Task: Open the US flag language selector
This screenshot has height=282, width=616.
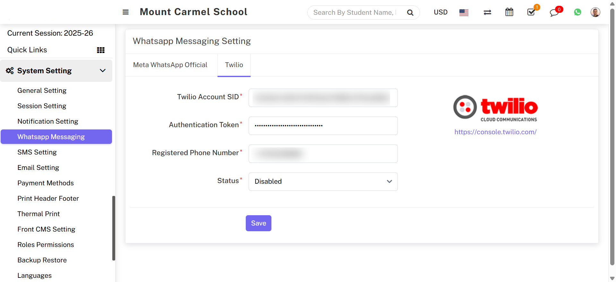Action: [464, 13]
